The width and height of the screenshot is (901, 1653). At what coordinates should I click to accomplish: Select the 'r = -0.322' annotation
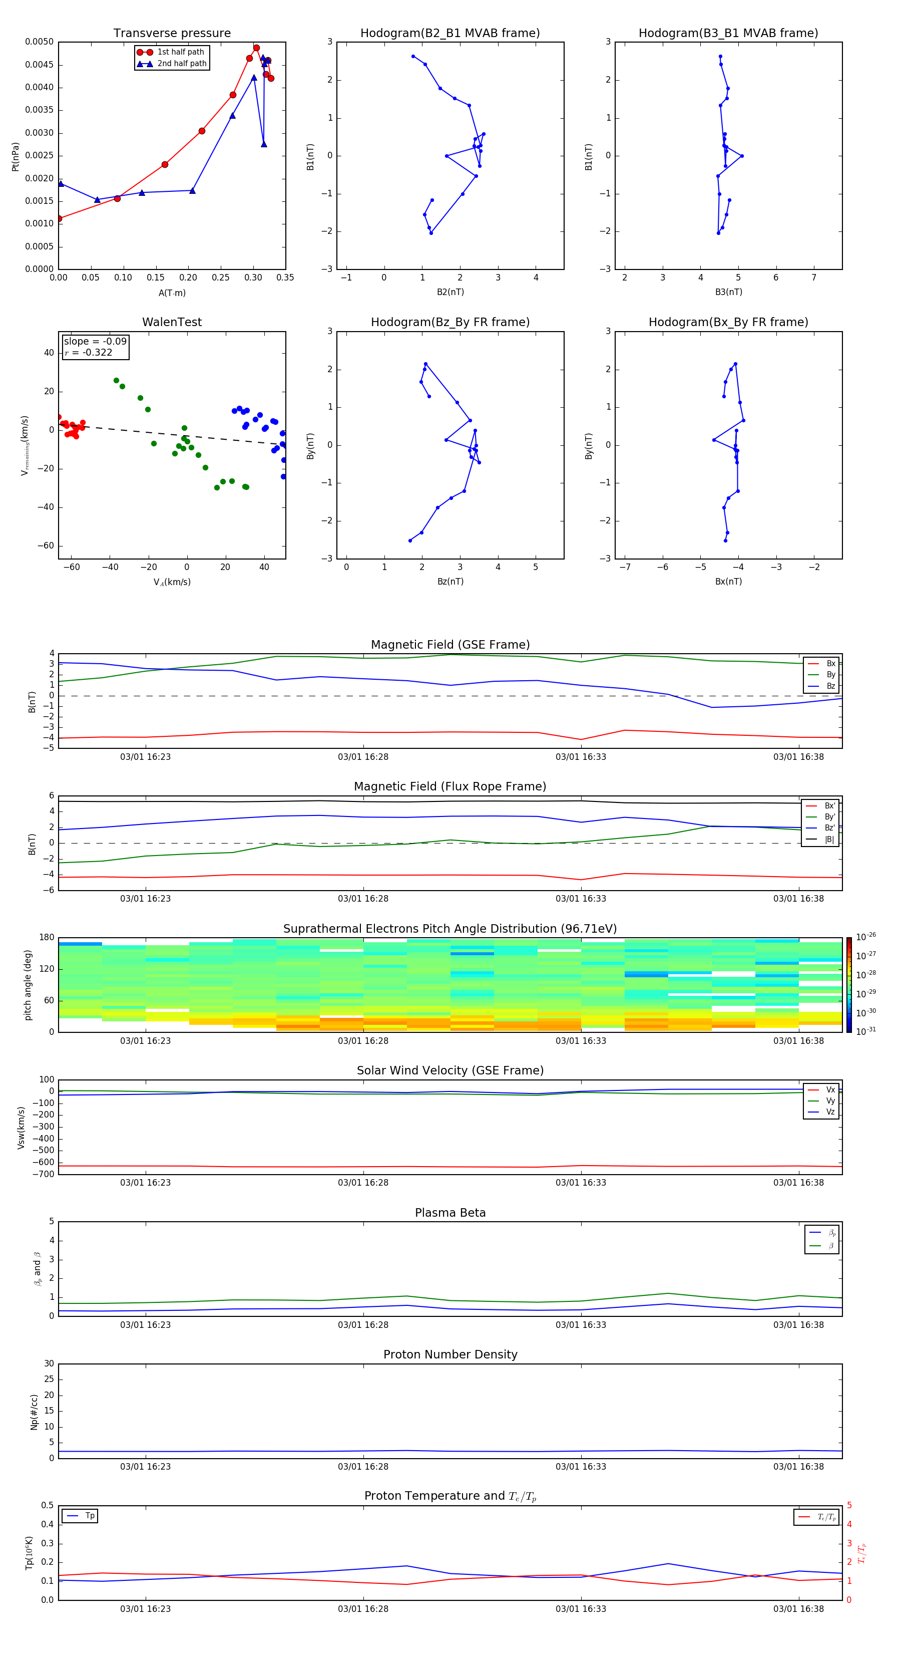point(89,352)
